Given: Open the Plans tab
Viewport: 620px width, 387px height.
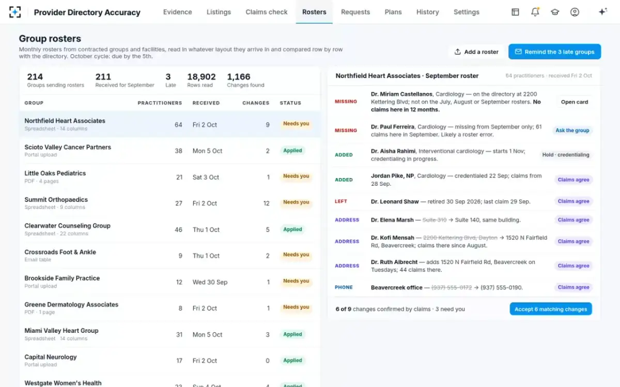Looking at the screenshot, I should pyautogui.click(x=393, y=12).
